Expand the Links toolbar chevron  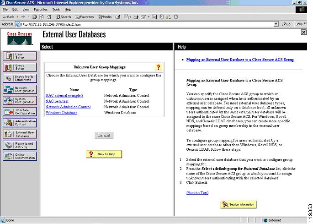(305, 24)
